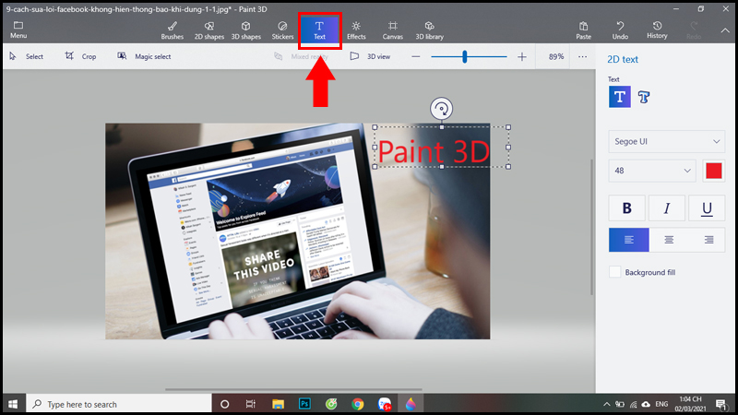Enable the Background fill checkbox

pyautogui.click(x=614, y=272)
